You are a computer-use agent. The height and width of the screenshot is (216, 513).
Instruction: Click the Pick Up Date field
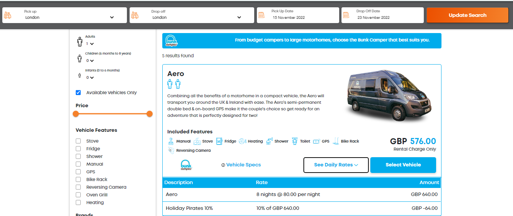point(298,15)
